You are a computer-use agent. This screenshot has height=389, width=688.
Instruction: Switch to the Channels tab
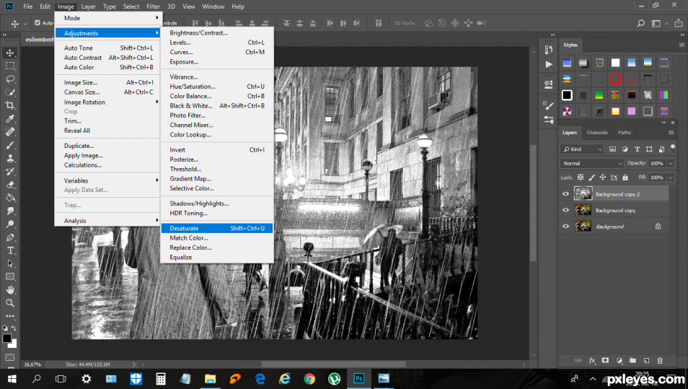tap(597, 132)
